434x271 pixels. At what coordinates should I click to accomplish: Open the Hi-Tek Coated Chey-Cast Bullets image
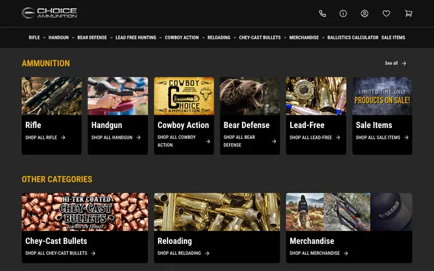pos(85,212)
